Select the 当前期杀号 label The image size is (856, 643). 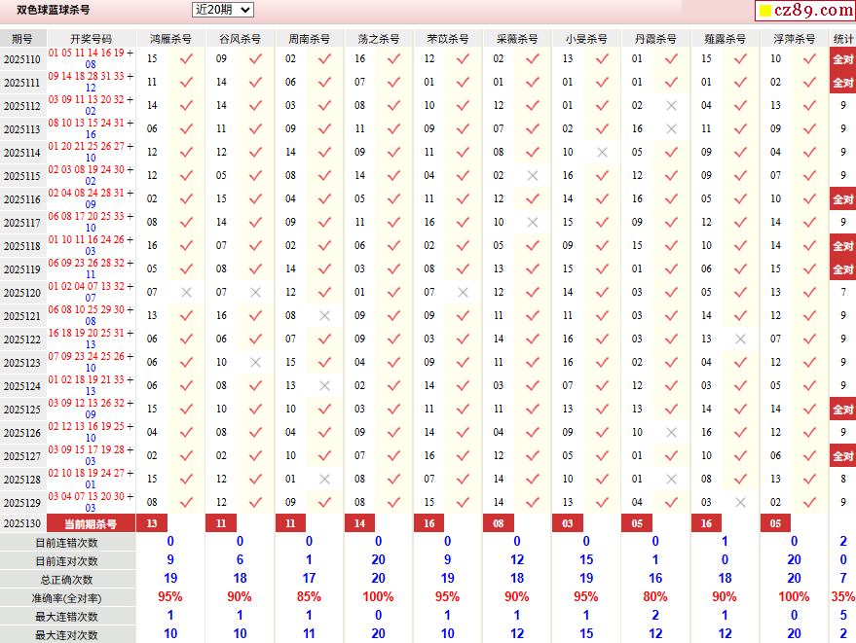pyautogui.click(x=91, y=523)
